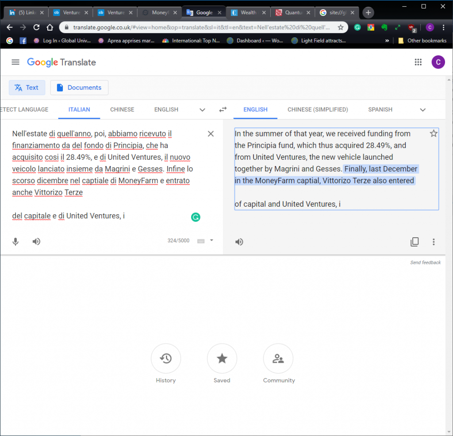Open the Google apps grid icon

(x=418, y=62)
